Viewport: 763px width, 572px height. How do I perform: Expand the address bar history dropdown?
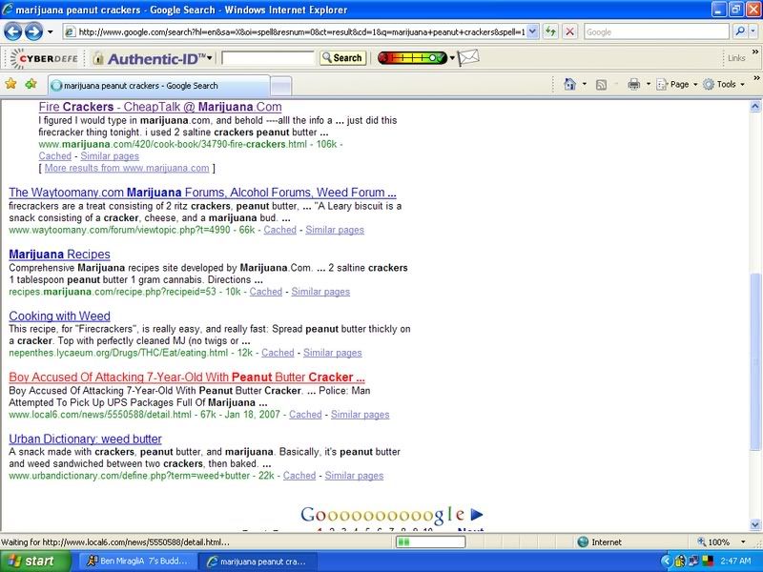coord(533,32)
